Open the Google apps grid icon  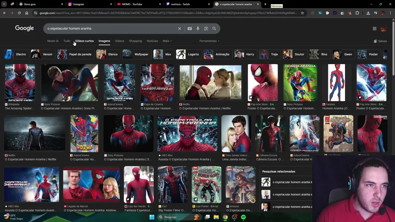(x=374, y=29)
